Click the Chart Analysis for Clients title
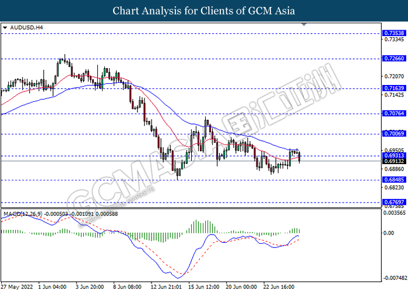Screen dimensions: 408x291 (x=204, y=10)
